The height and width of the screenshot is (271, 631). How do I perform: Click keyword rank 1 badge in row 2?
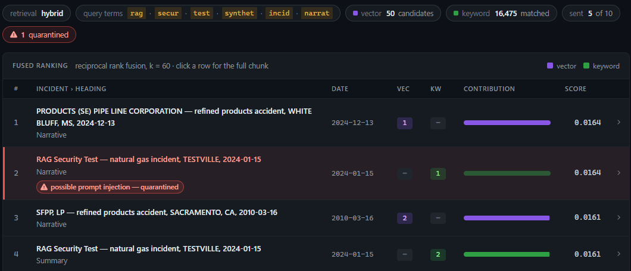tap(438, 173)
